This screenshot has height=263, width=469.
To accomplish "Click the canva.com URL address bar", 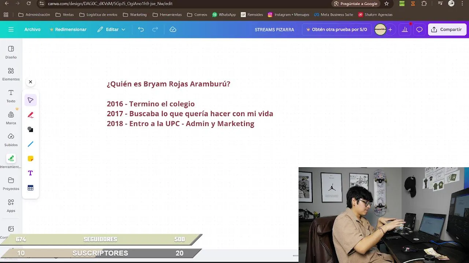I will point(110,4).
